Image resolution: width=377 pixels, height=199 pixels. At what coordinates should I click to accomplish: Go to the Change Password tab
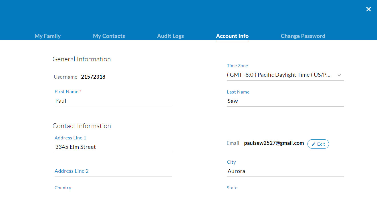pos(303,36)
